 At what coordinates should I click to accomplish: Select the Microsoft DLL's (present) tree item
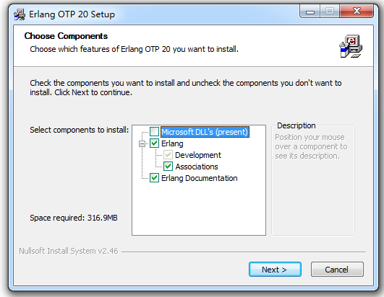[205, 132]
